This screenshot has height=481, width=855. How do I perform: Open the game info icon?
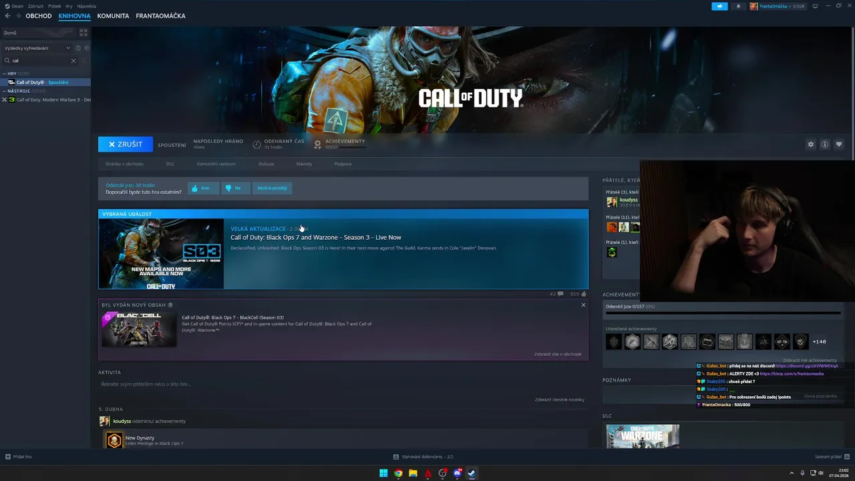(x=825, y=144)
